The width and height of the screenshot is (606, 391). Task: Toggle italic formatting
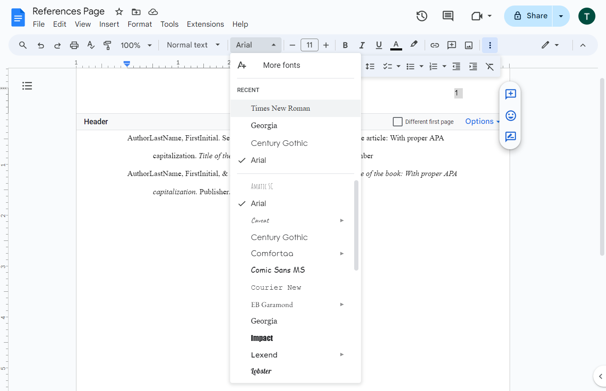362,45
